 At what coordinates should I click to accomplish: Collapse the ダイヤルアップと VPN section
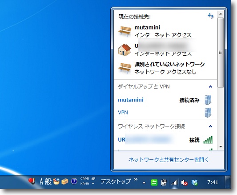210,87
